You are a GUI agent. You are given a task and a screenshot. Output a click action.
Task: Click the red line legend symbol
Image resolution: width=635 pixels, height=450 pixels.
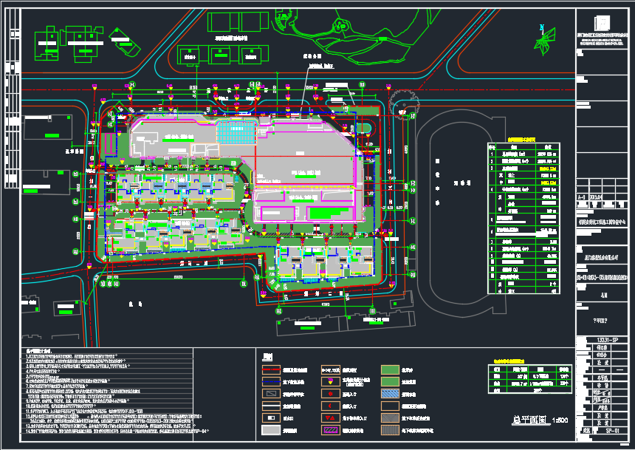[x=271, y=369]
